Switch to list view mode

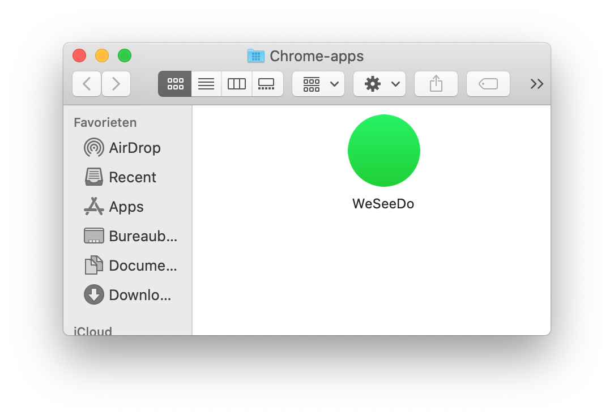tap(206, 84)
